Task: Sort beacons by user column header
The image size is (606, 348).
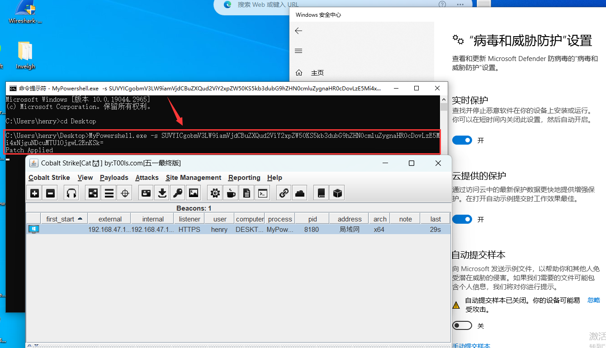Action: 220,219
